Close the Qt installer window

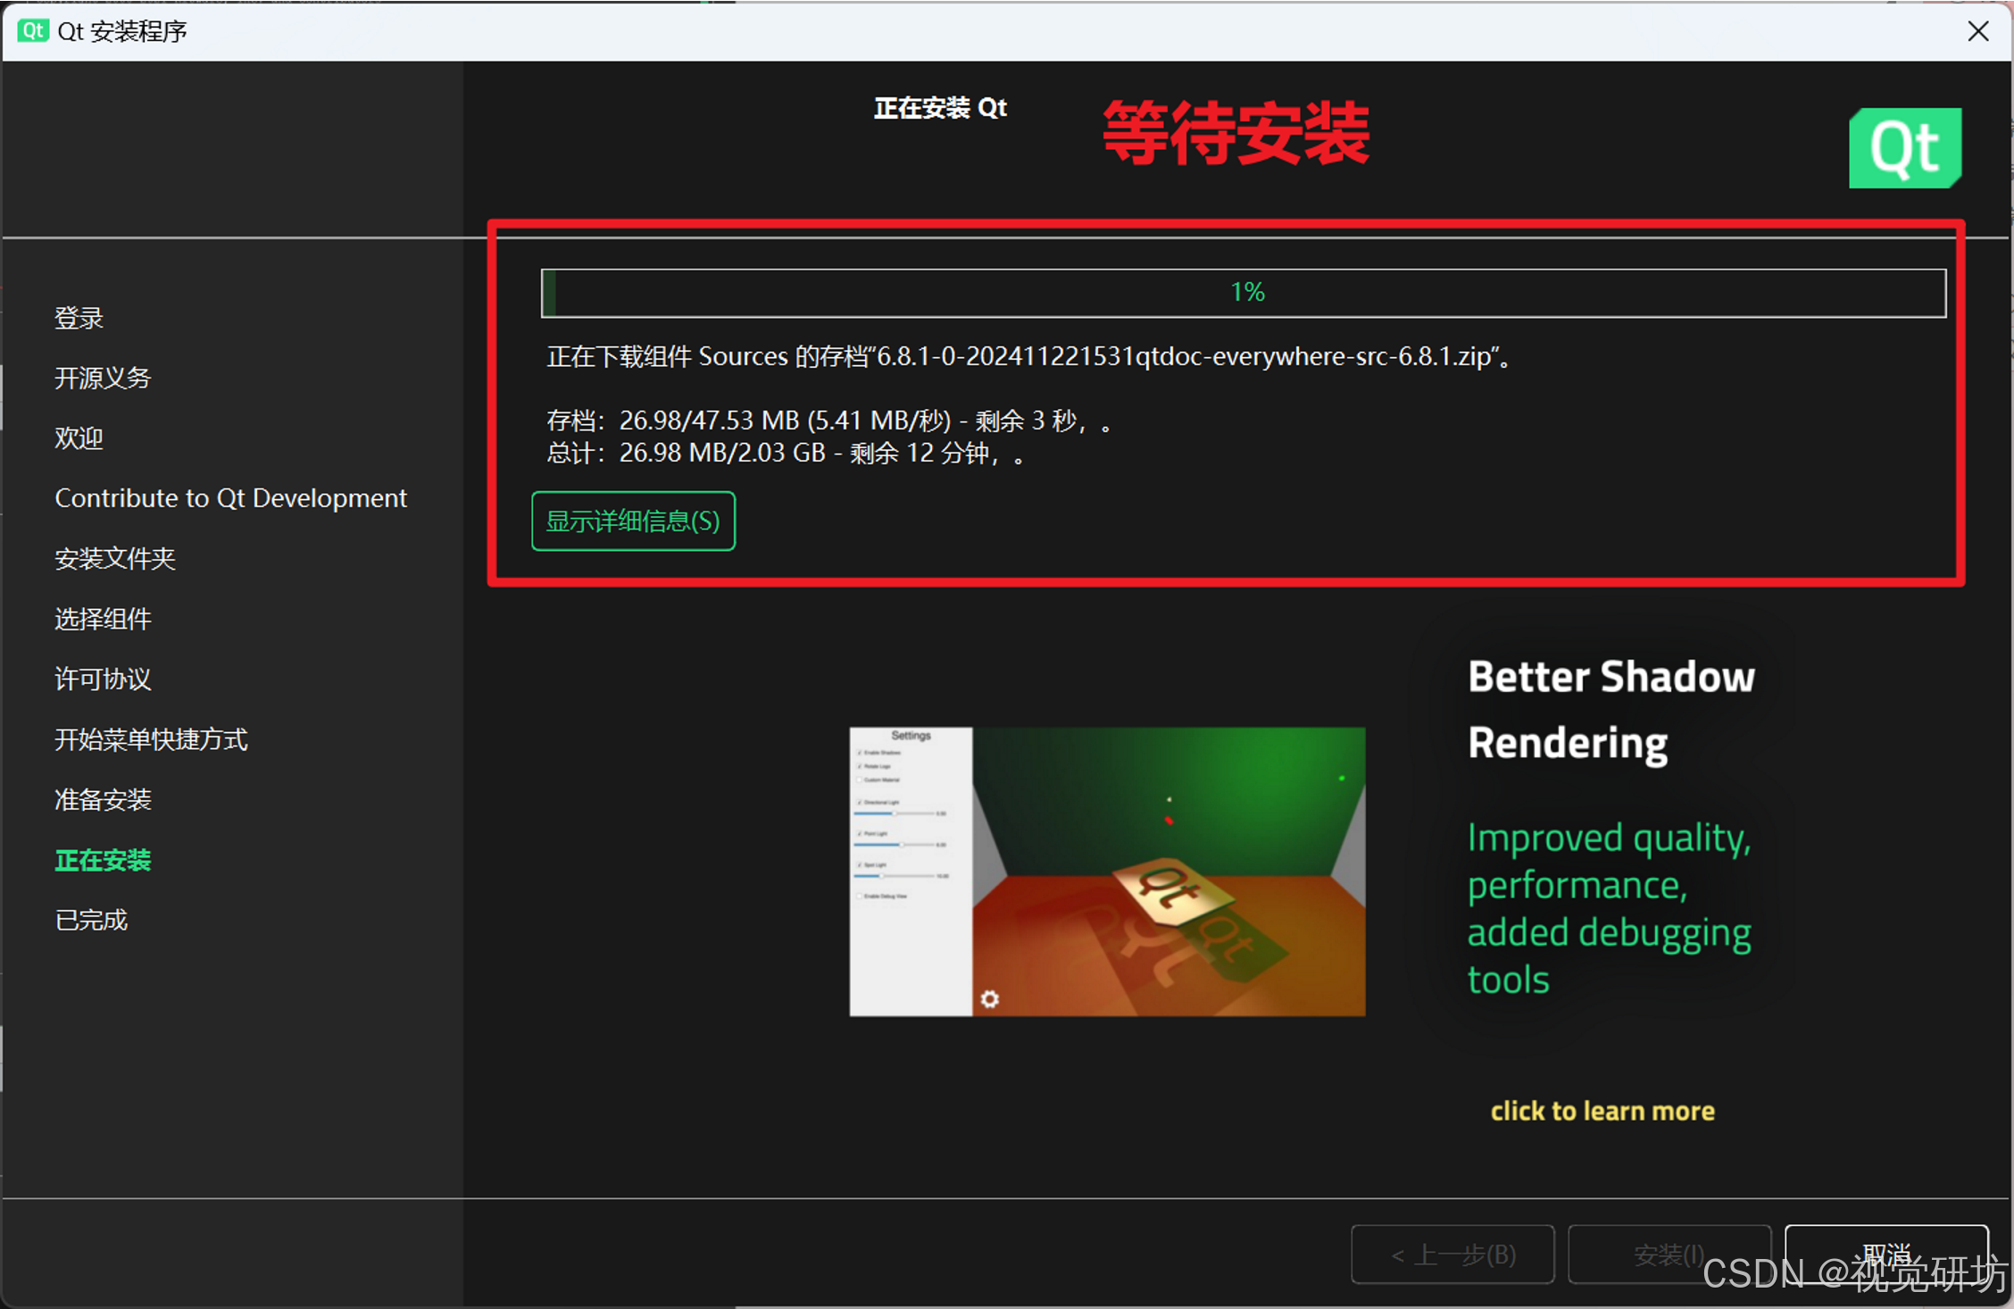pos(1977,31)
